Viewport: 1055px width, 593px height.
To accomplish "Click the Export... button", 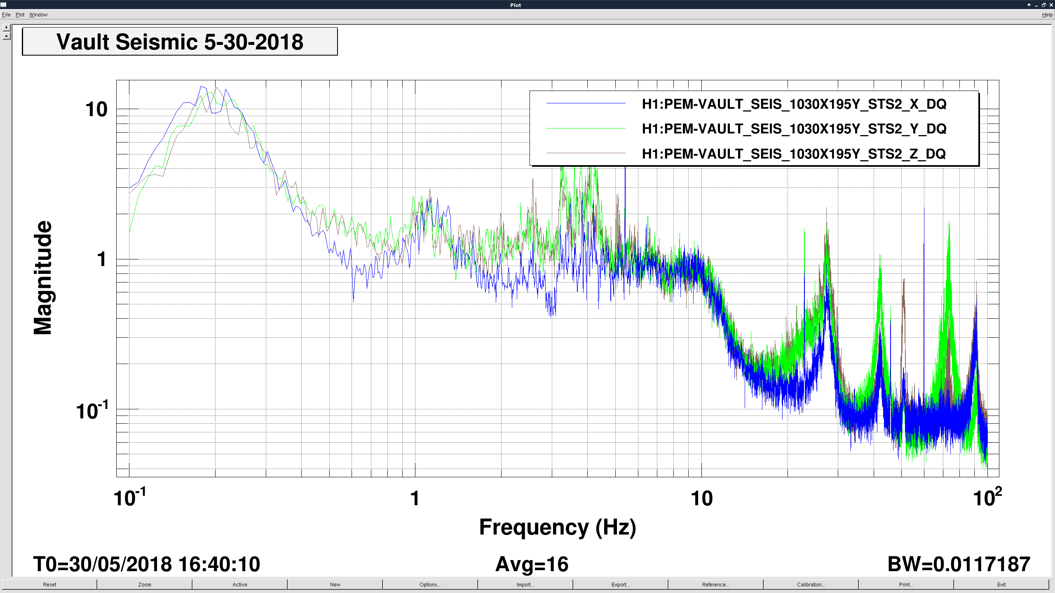I will point(620,584).
